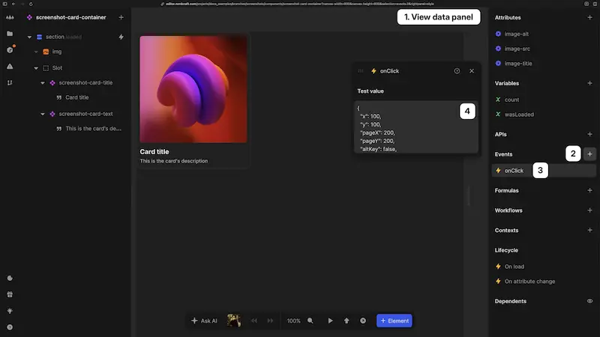The height and width of the screenshot is (337, 600).
Task: Open the issues warning triangle icon
Action: click(10, 66)
